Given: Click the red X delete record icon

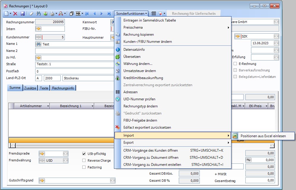Looking at the screenshot, I should pyautogui.click(x=15, y=14).
